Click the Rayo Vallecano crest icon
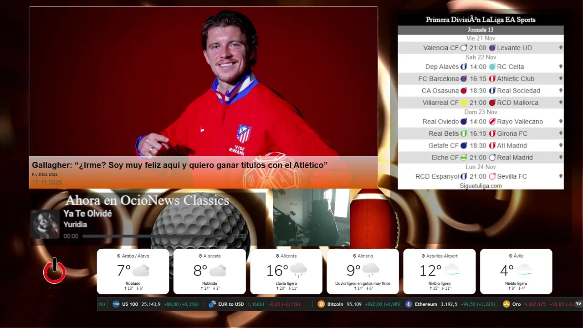 pos(492,122)
